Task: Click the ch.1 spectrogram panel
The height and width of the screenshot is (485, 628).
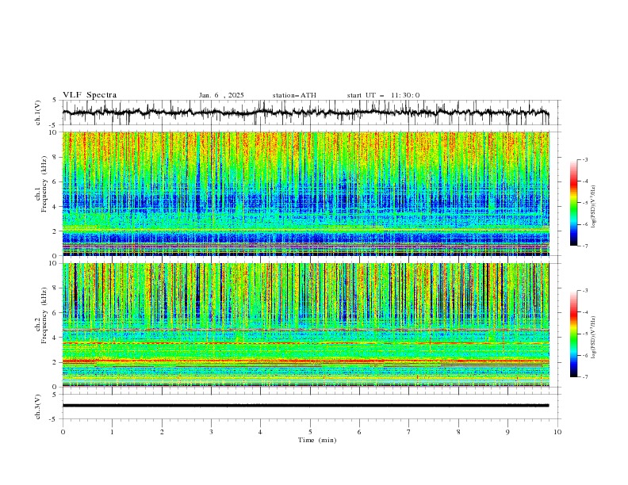Action: point(305,193)
